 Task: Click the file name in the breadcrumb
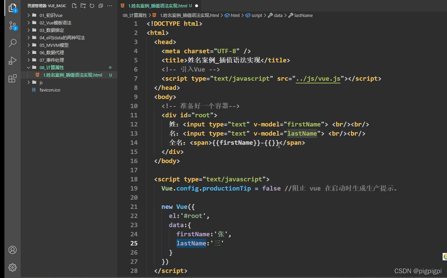click(x=189, y=15)
